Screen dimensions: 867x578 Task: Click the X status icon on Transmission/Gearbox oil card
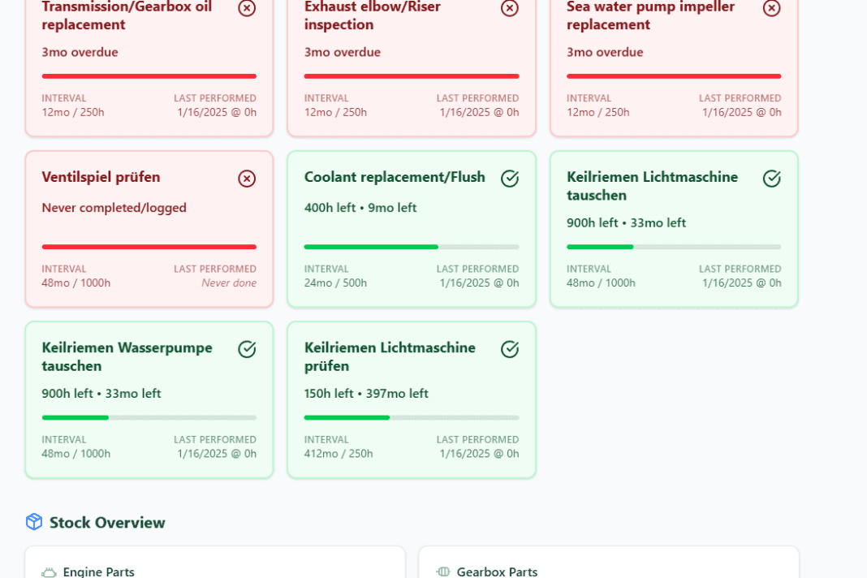point(247,9)
